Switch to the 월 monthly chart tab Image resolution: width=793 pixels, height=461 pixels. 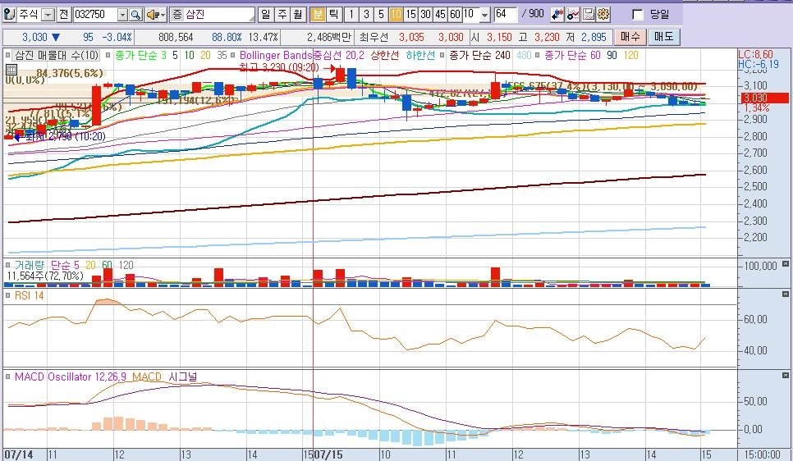297,15
